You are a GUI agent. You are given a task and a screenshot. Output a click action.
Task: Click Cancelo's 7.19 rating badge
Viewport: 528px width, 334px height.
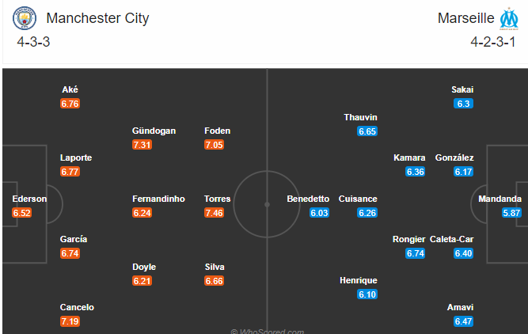coord(70,321)
